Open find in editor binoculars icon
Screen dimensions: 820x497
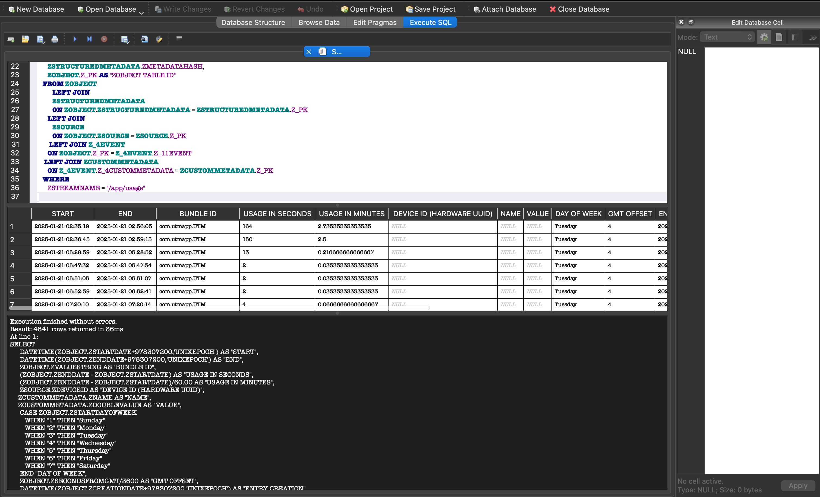click(x=144, y=39)
